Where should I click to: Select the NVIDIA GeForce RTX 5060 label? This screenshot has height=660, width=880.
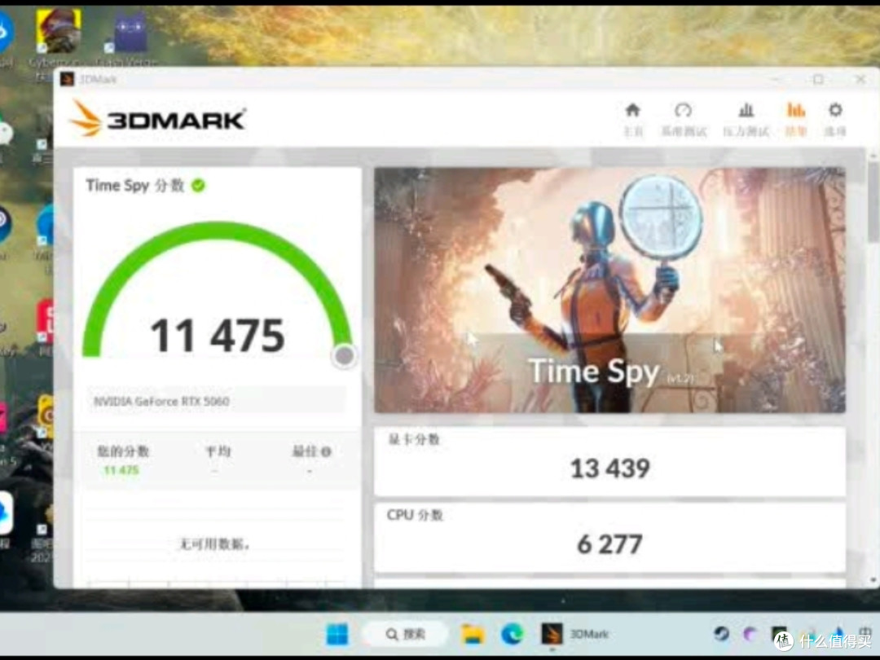(161, 401)
